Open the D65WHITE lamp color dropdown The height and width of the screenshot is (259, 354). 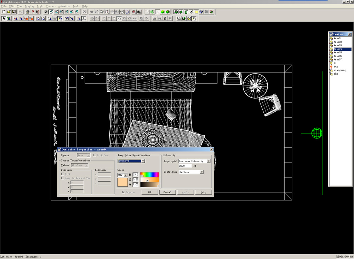point(143,161)
